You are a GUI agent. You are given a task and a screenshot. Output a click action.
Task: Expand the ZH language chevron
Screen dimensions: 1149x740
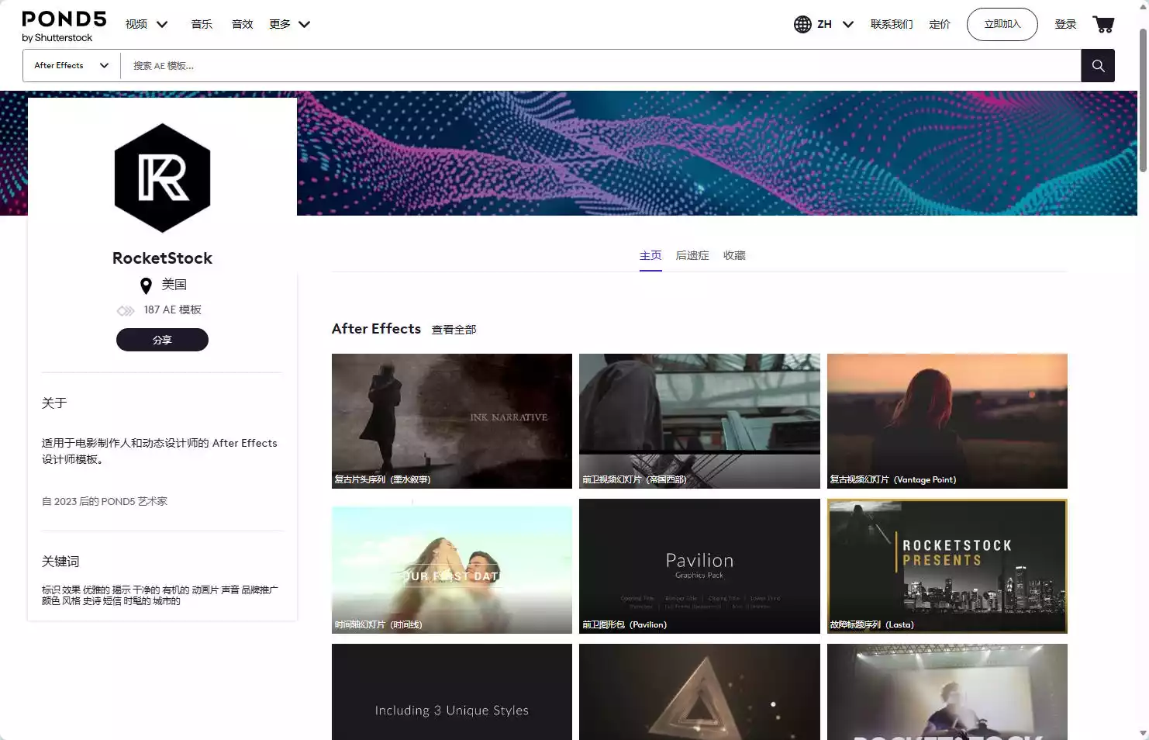point(848,25)
